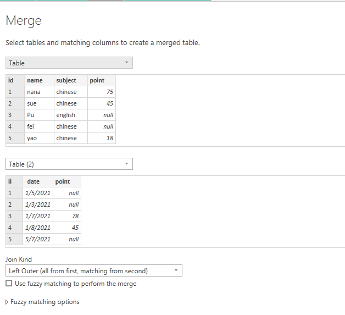Select the subject column header
The image size is (345, 315).
[x=71, y=80]
